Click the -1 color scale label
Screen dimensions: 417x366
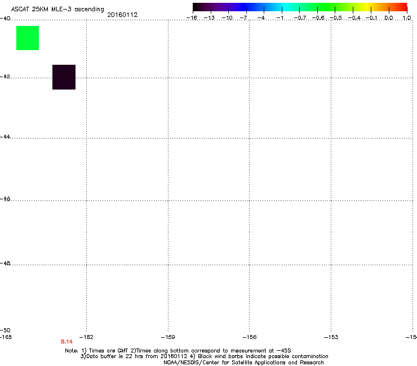pos(280,18)
